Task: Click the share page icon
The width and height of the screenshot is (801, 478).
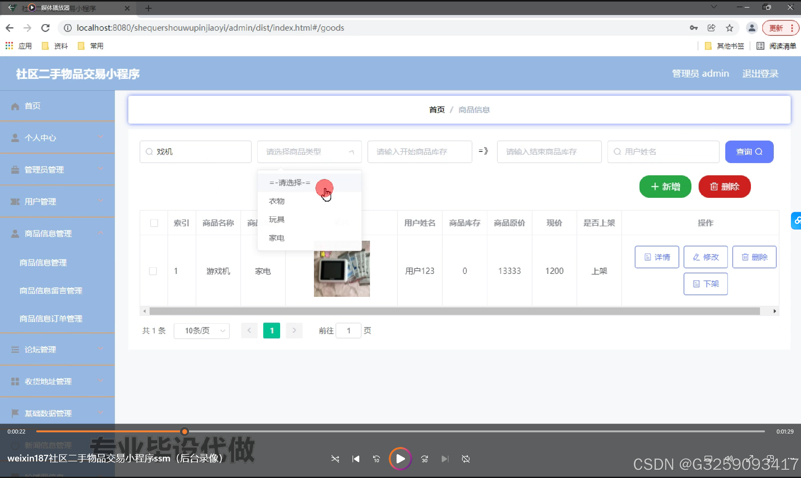Action: click(711, 28)
